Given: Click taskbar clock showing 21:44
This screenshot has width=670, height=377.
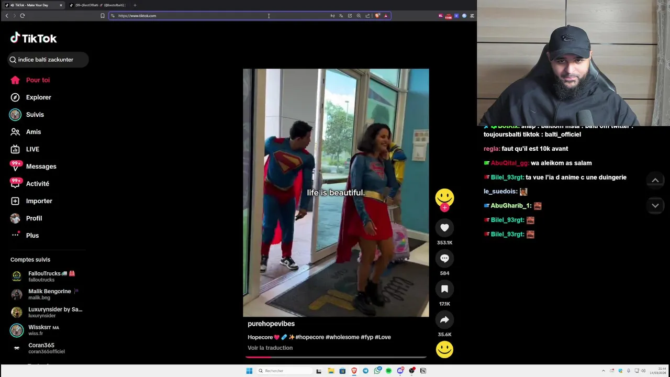Looking at the screenshot, I should pos(658,371).
